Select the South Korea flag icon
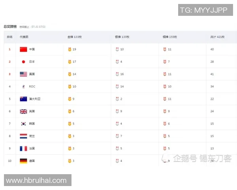 [x=23, y=123]
